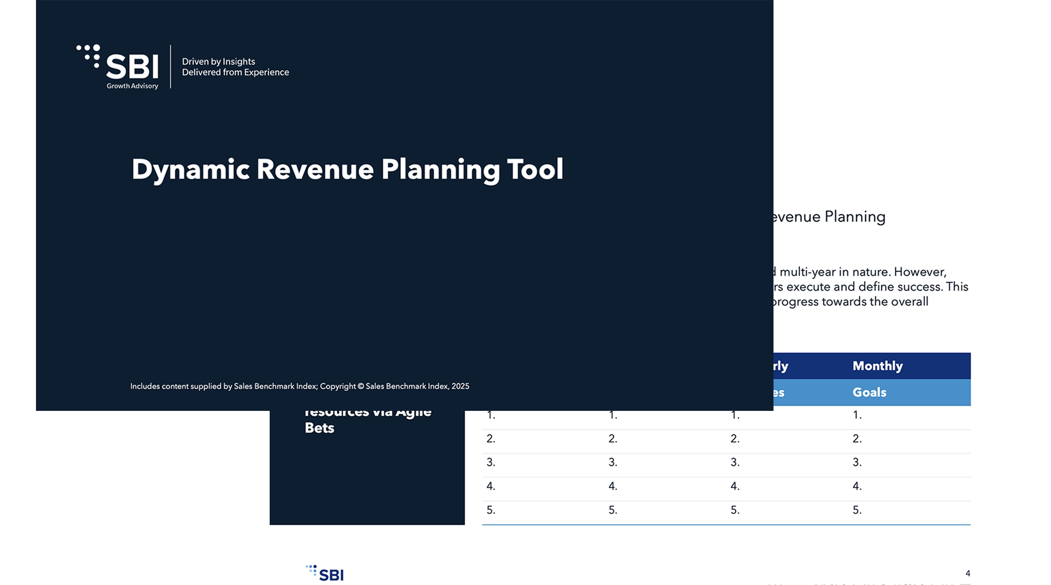Click the partially hidden quarterly column header

pos(780,366)
